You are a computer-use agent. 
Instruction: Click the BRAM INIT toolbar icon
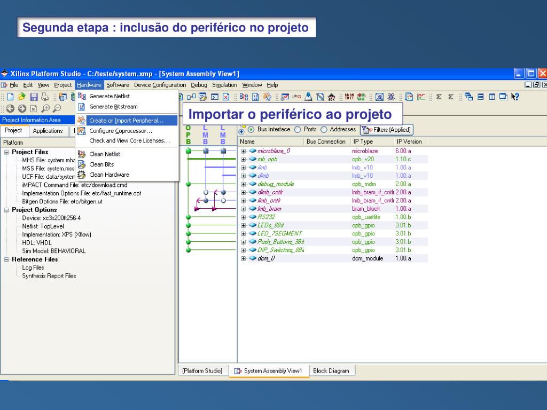(349, 97)
